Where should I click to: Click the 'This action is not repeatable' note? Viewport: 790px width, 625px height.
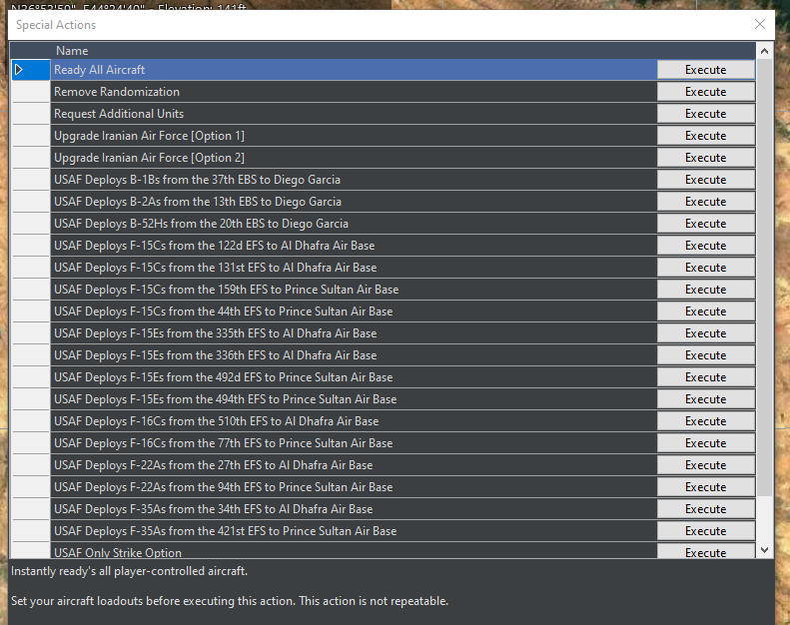point(374,601)
